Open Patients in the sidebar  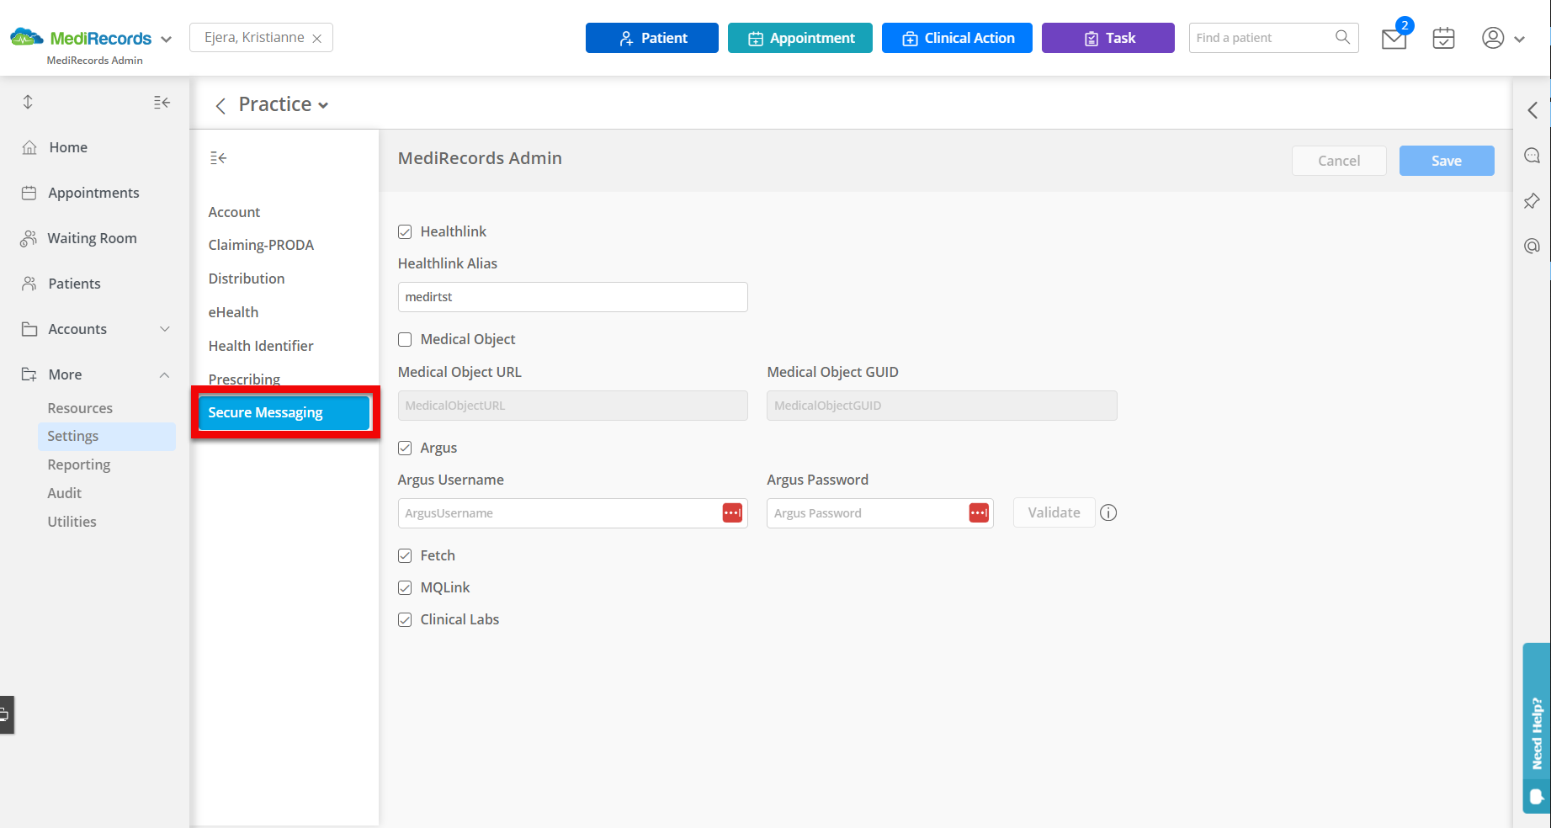pyautogui.click(x=74, y=284)
